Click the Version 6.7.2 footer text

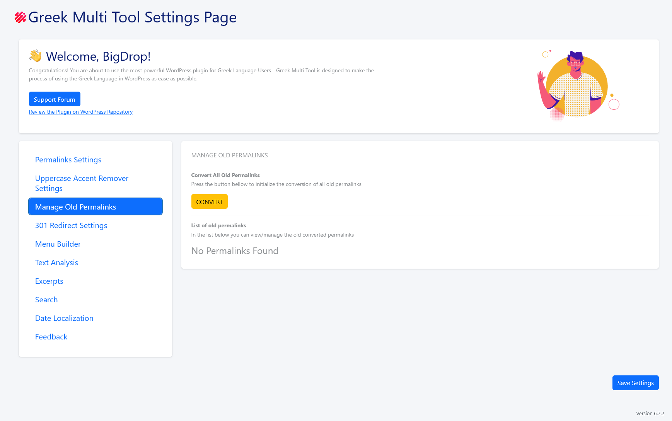point(650,414)
